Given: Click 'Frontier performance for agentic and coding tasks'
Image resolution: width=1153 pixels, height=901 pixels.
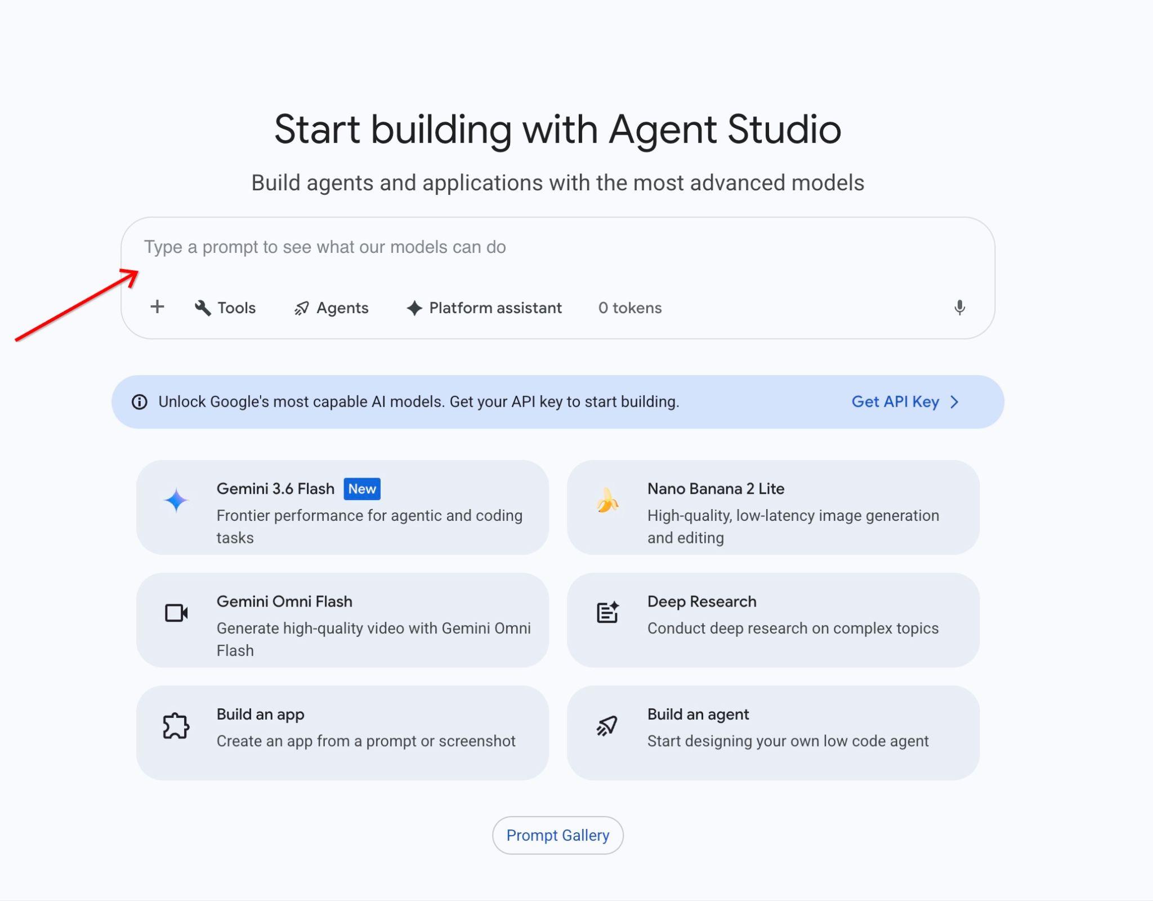Looking at the screenshot, I should (x=370, y=527).
